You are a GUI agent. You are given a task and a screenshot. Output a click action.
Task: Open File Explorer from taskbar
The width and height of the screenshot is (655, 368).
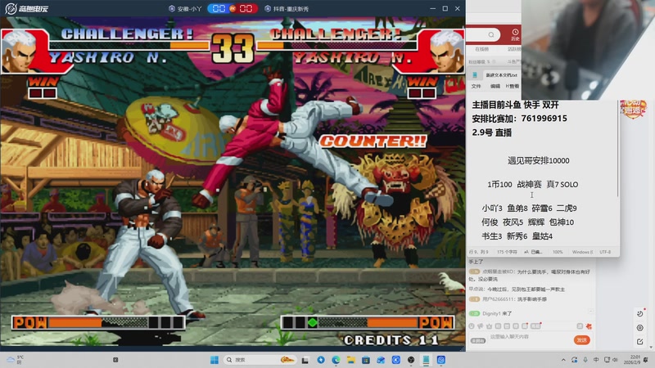click(x=350, y=360)
